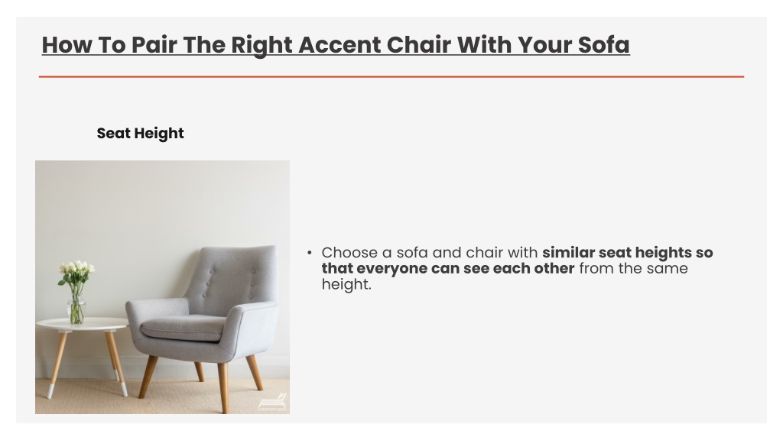Click the glass vase on the side table
This screenshot has width=783, height=440.
pos(76,310)
